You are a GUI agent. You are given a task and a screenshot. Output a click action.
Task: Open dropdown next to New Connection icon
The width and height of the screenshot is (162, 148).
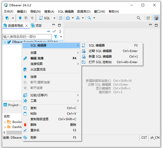(x=13, y=18)
